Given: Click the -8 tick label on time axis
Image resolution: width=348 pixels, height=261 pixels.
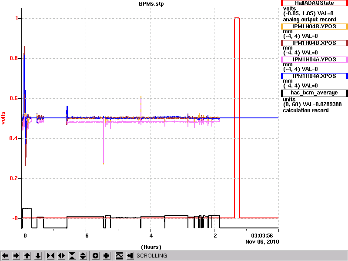Looking at the screenshot, I should pos(24,235).
